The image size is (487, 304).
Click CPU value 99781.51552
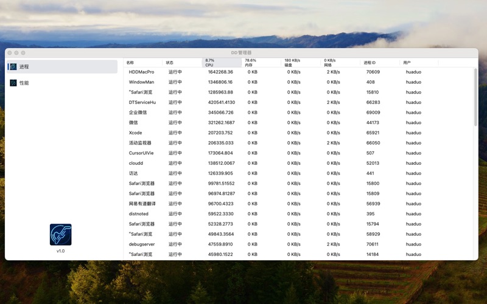(222, 184)
